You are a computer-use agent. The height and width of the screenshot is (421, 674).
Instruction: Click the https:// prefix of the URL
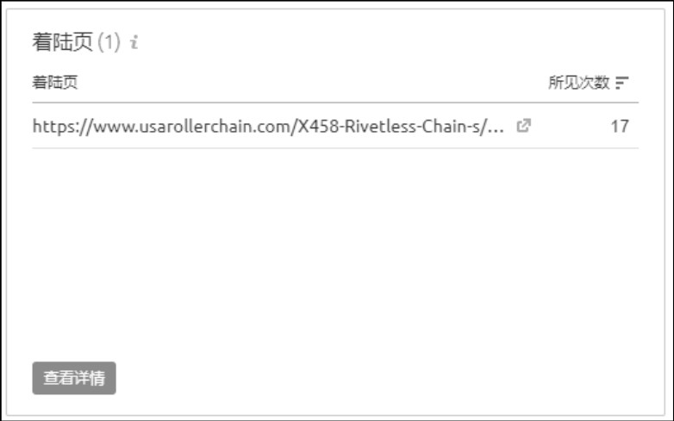pyautogui.click(x=62, y=127)
